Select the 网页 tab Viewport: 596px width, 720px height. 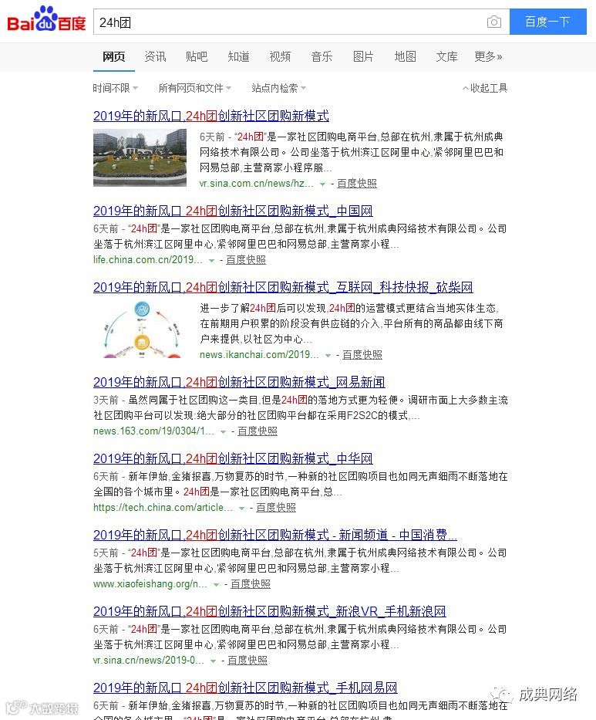click(114, 56)
